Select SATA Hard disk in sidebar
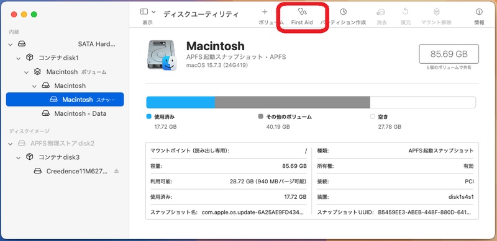The height and width of the screenshot is (241, 497). pyautogui.click(x=65, y=44)
